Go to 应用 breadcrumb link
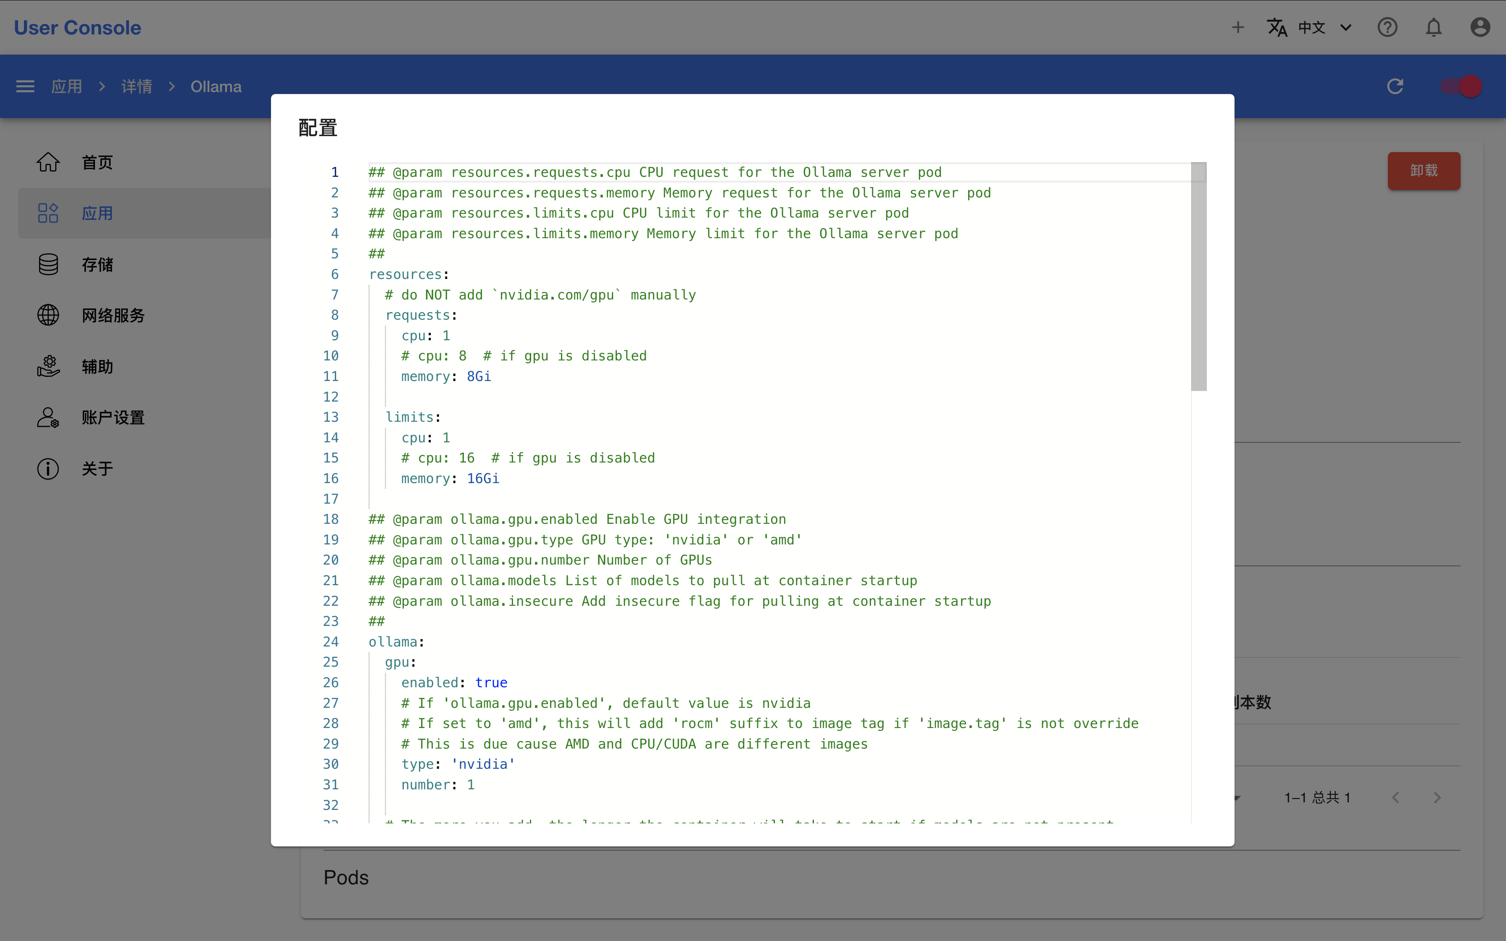The image size is (1506, 941). click(x=66, y=87)
